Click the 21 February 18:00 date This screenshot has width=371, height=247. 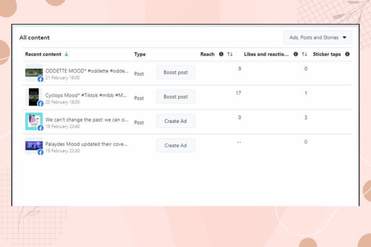point(63,78)
